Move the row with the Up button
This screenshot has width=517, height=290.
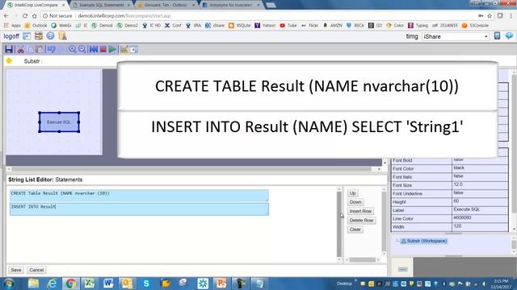352,193
